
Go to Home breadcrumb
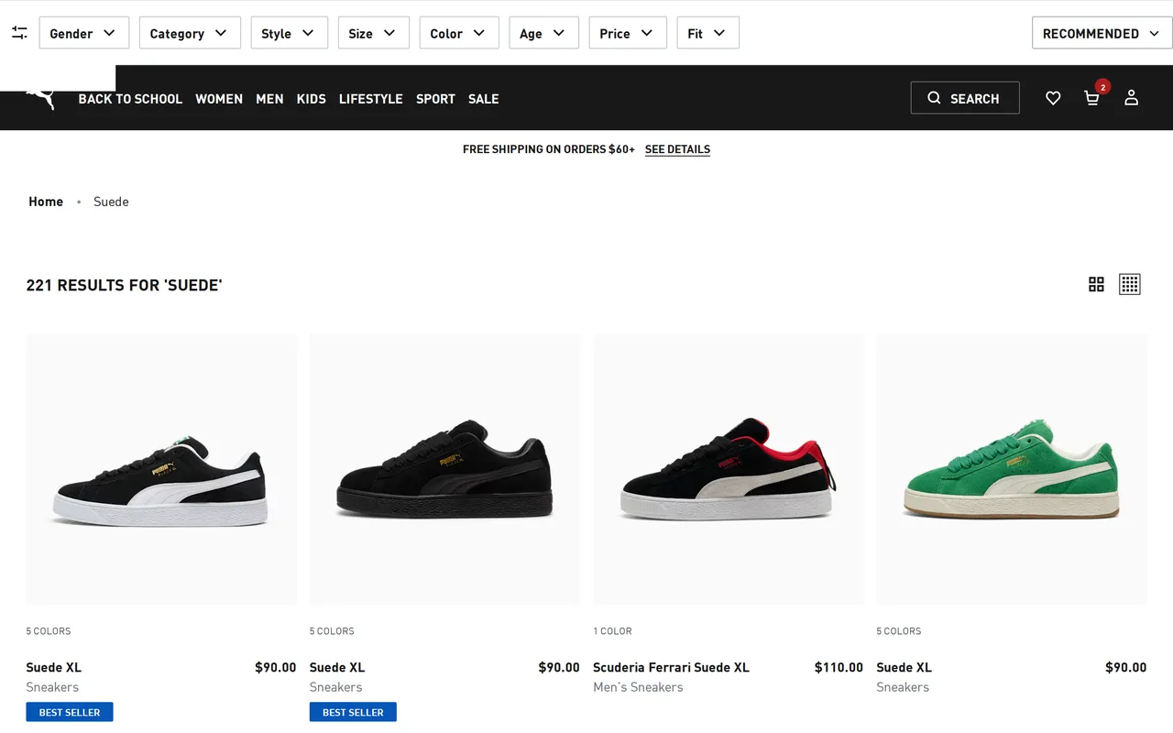(x=46, y=202)
